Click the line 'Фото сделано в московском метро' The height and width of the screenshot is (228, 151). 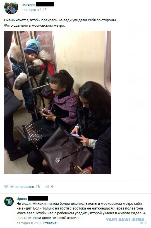click(x=34, y=25)
